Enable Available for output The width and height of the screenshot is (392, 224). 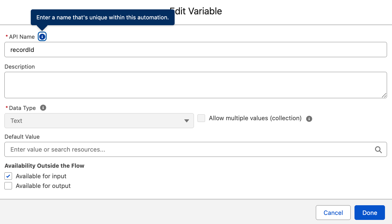coord(8,186)
